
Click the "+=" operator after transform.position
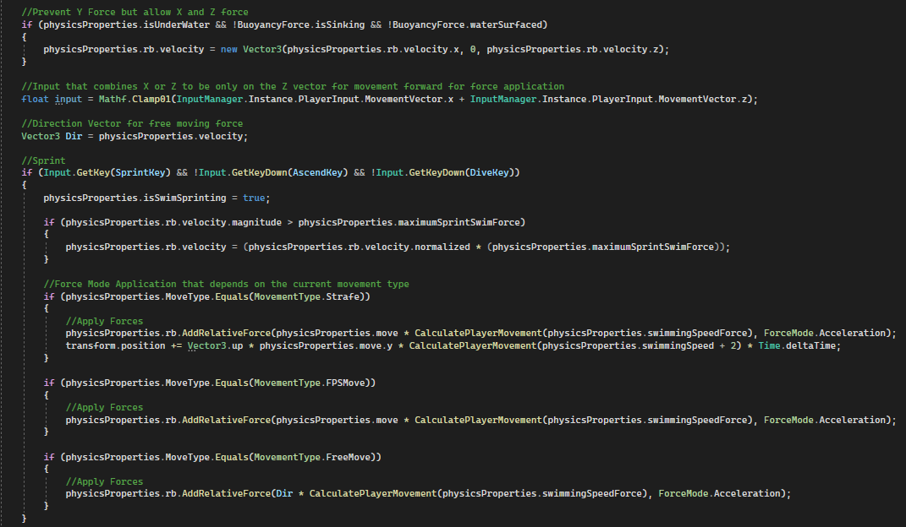click(176, 346)
